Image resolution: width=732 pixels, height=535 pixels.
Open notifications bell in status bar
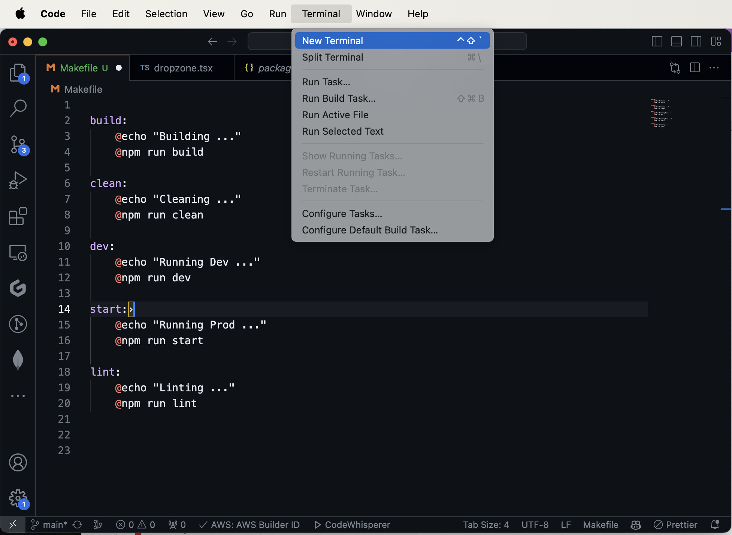[715, 525]
